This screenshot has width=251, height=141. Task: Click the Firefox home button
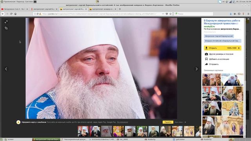coord(15,14)
